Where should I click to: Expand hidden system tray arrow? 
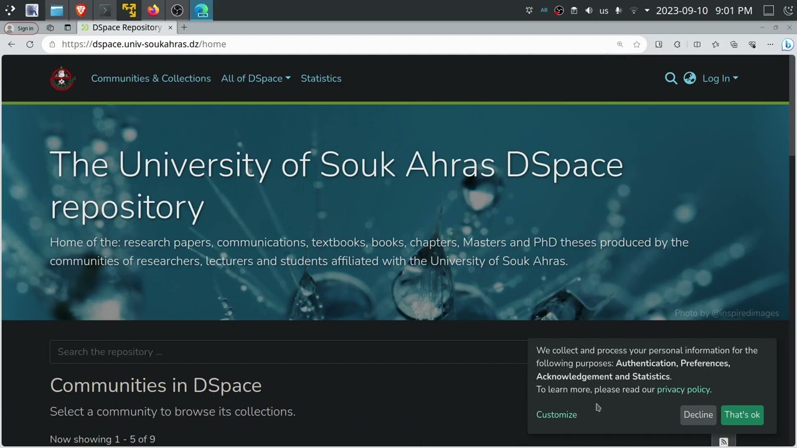point(647,11)
